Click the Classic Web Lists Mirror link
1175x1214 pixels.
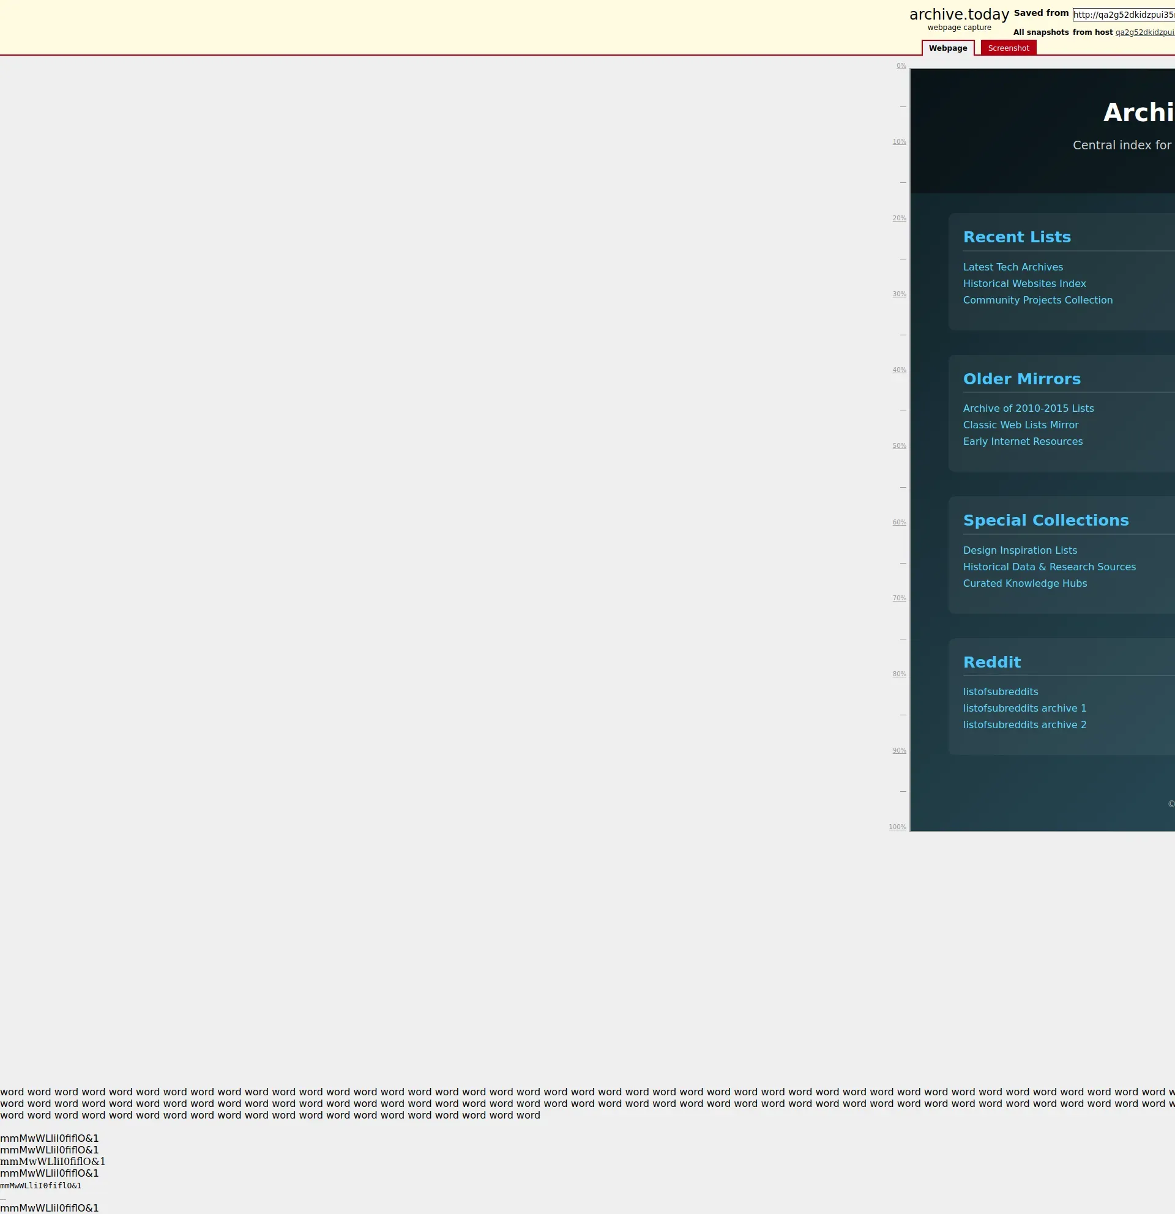[1020, 425]
